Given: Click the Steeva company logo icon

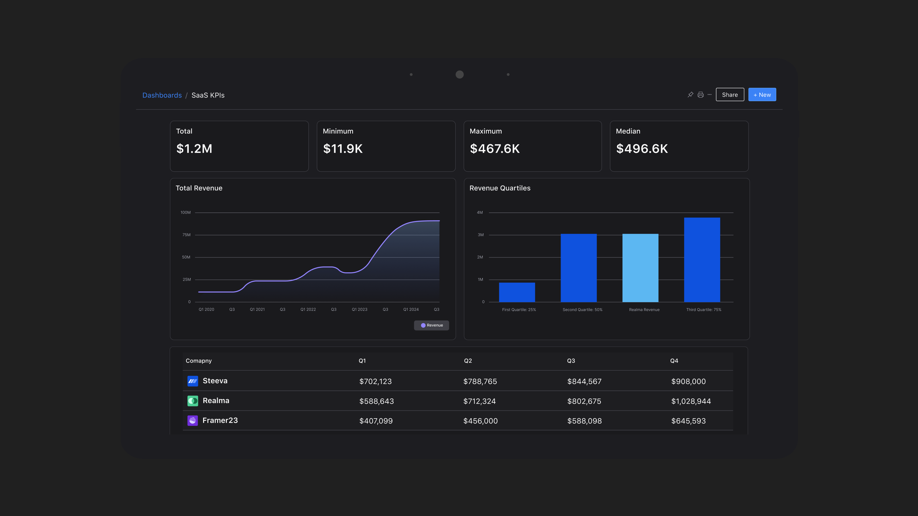Looking at the screenshot, I should click(x=192, y=381).
